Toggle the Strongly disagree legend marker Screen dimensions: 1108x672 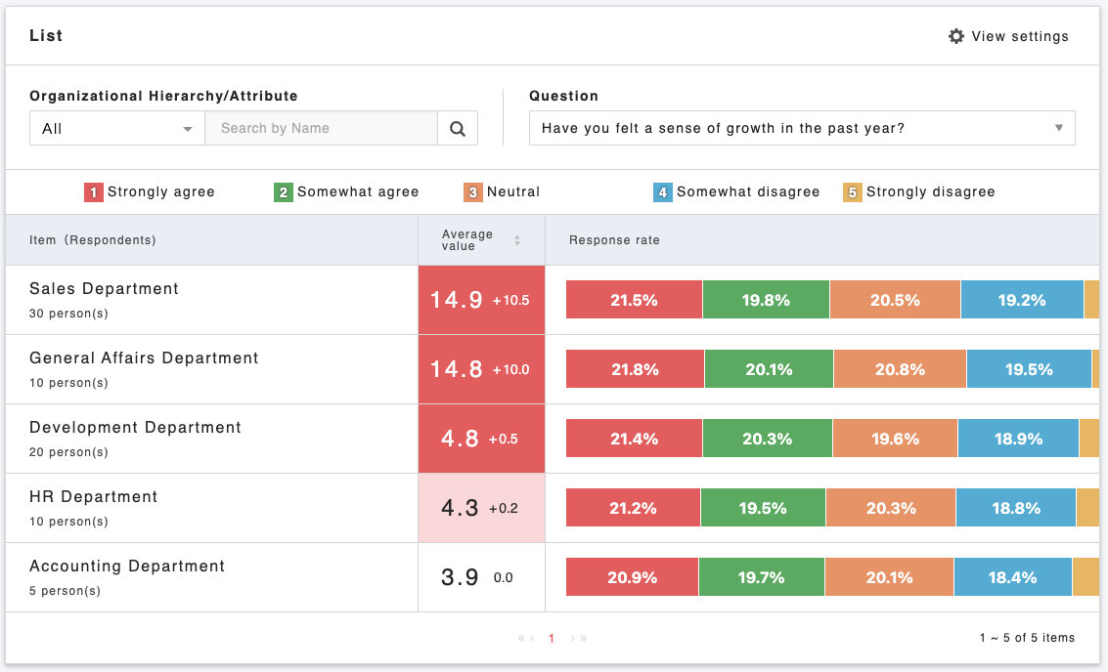(x=853, y=192)
